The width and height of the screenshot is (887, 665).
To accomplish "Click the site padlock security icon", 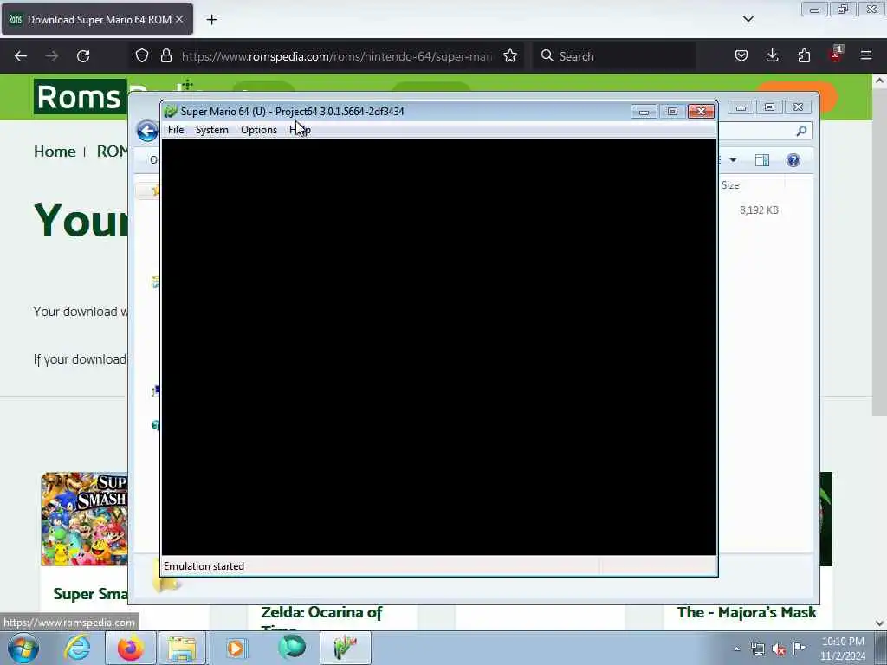I will point(165,56).
